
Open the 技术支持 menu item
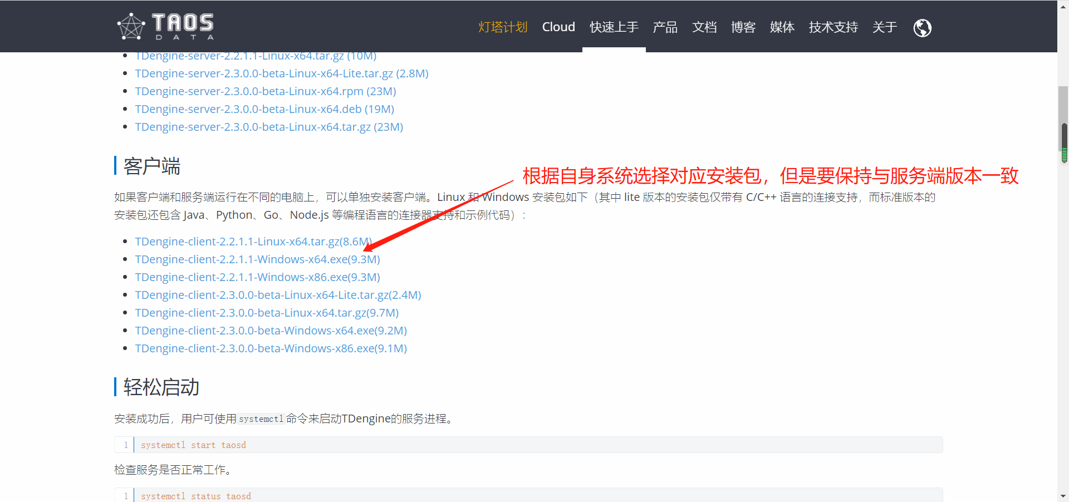pyautogui.click(x=833, y=27)
